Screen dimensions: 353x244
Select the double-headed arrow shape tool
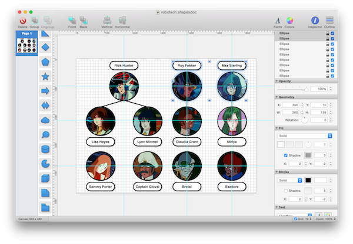coord(45,106)
